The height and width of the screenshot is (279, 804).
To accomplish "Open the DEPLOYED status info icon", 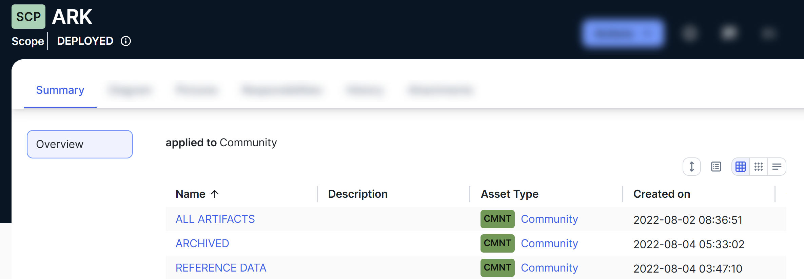I will pos(126,41).
